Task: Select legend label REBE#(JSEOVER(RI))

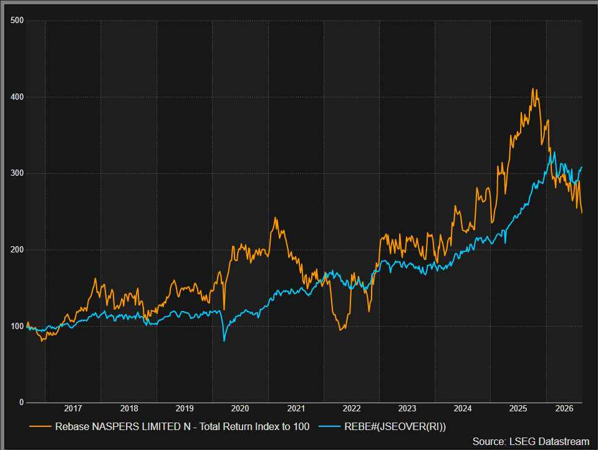Action: (395, 426)
